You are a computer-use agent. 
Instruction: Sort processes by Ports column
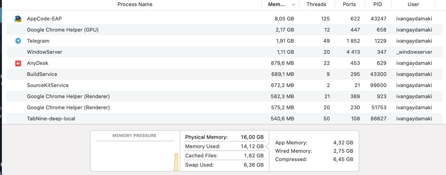349,5
